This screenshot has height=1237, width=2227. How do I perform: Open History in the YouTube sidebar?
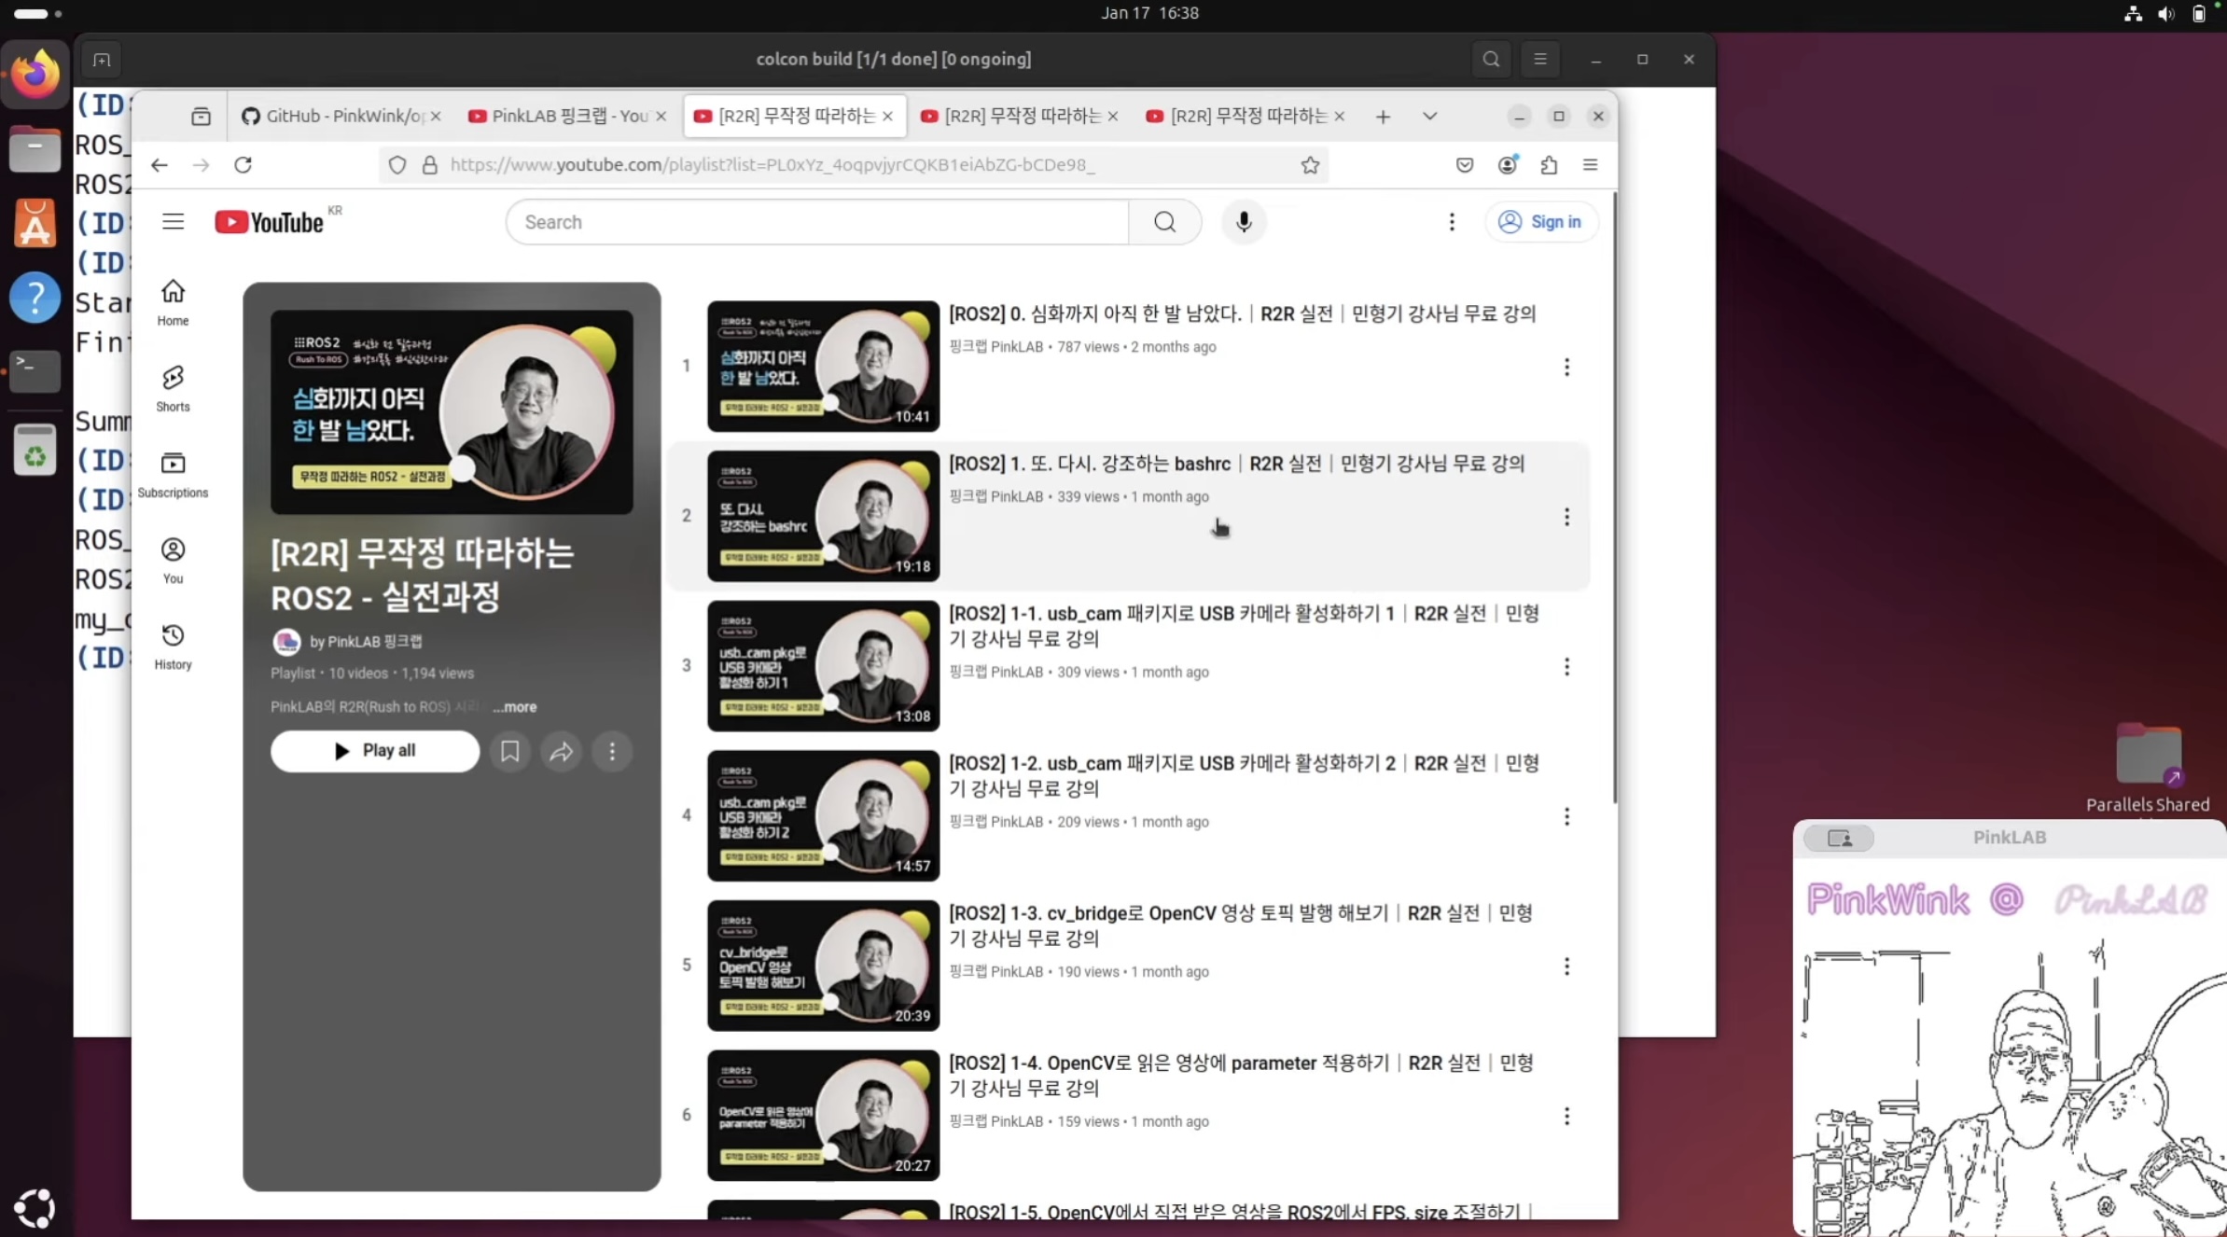point(173,646)
